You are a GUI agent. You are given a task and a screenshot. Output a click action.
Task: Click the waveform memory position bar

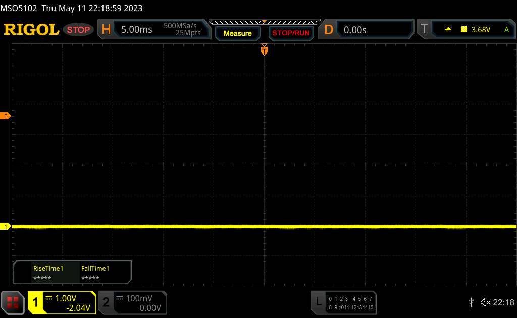pos(264,22)
